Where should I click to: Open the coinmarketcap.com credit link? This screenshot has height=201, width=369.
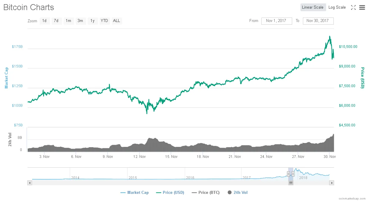click(352, 198)
